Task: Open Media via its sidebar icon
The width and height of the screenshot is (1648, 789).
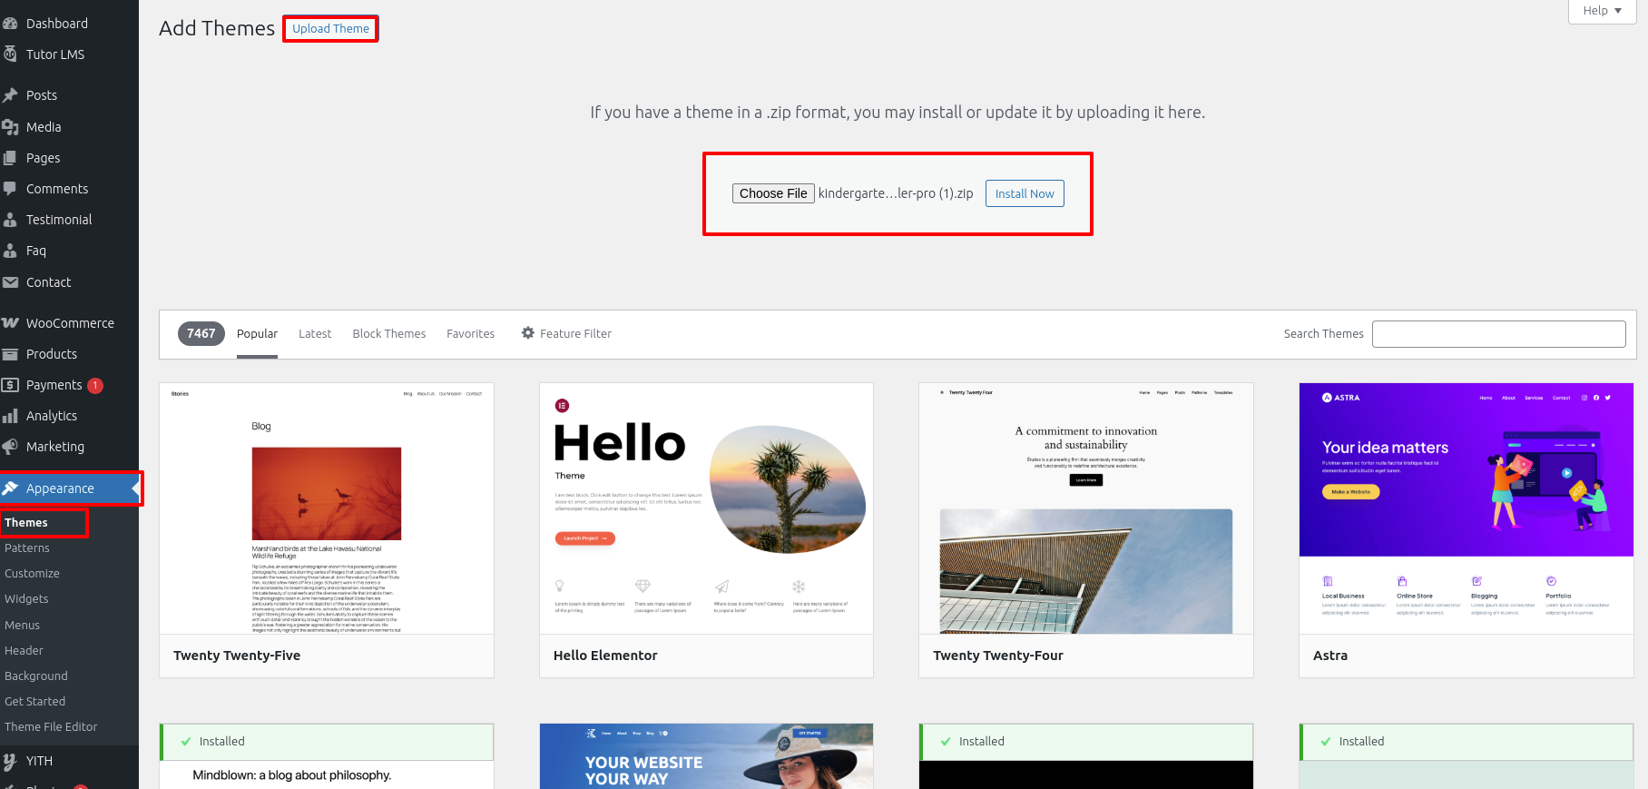Action: pyautogui.click(x=11, y=127)
